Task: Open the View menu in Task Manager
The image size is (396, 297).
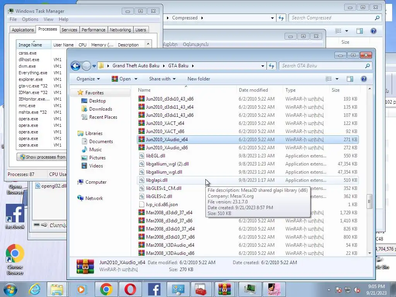Action: (48, 19)
